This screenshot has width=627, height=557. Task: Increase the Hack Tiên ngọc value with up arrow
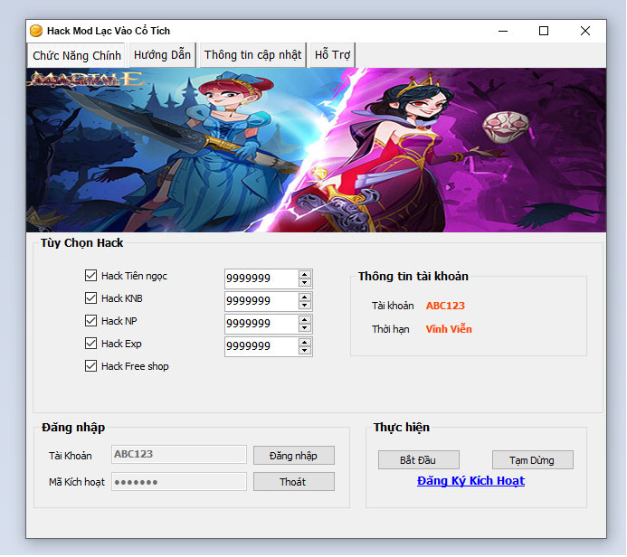point(305,275)
